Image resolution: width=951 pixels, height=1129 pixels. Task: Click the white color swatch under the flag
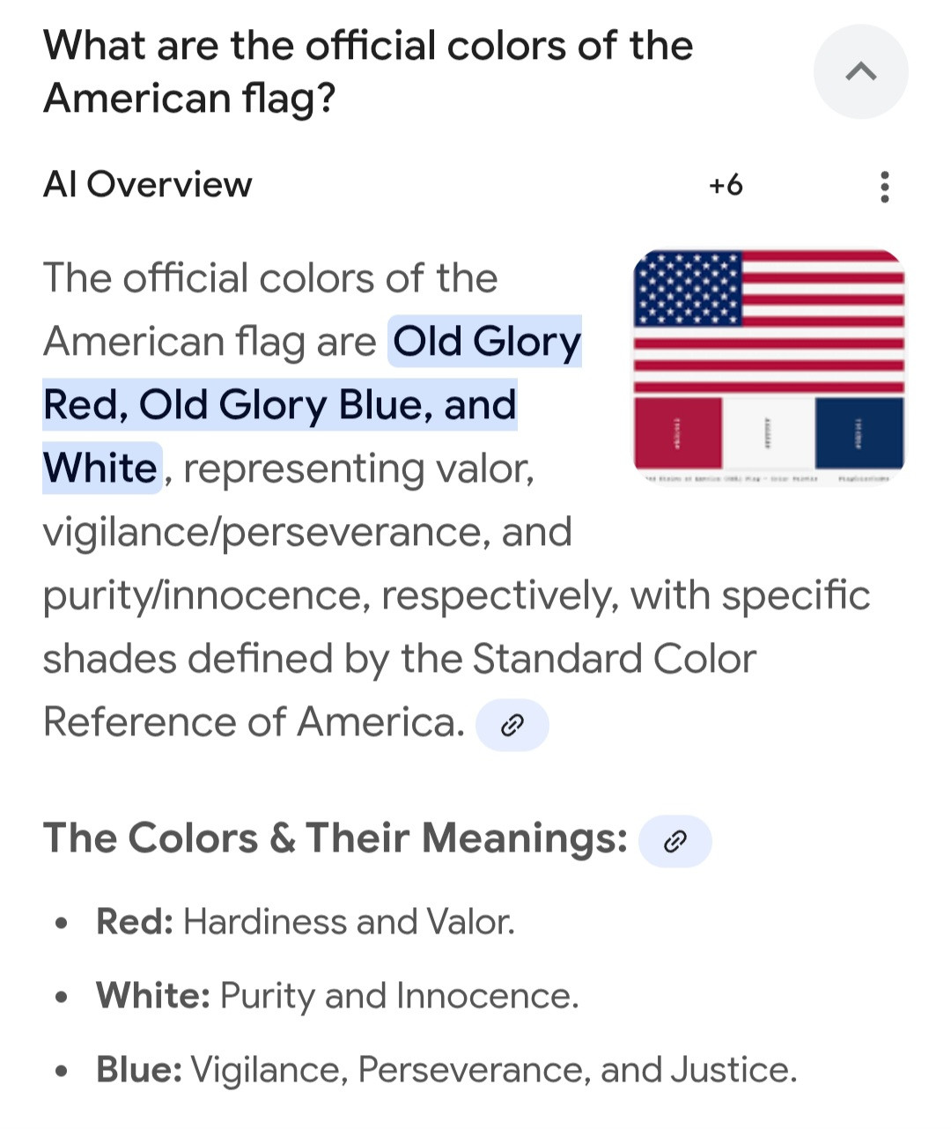768,433
